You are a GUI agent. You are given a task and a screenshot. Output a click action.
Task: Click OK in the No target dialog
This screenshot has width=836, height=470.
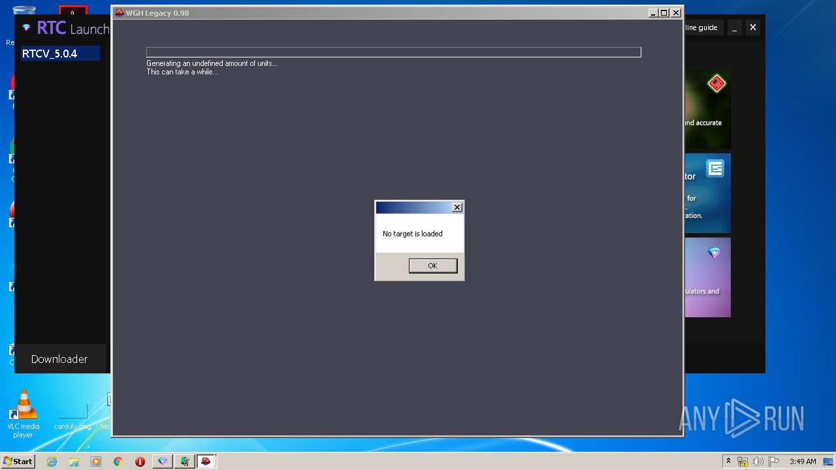point(432,266)
